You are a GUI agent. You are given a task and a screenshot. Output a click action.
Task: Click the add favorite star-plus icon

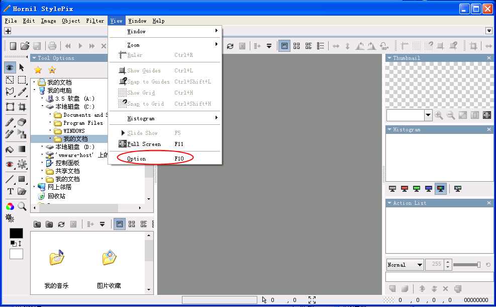52,70
